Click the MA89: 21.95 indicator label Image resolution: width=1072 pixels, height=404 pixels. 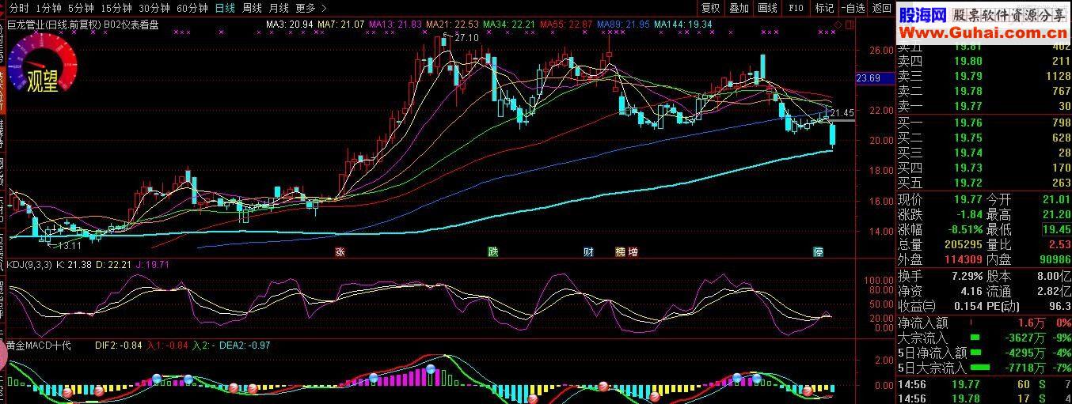tap(624, 25)
